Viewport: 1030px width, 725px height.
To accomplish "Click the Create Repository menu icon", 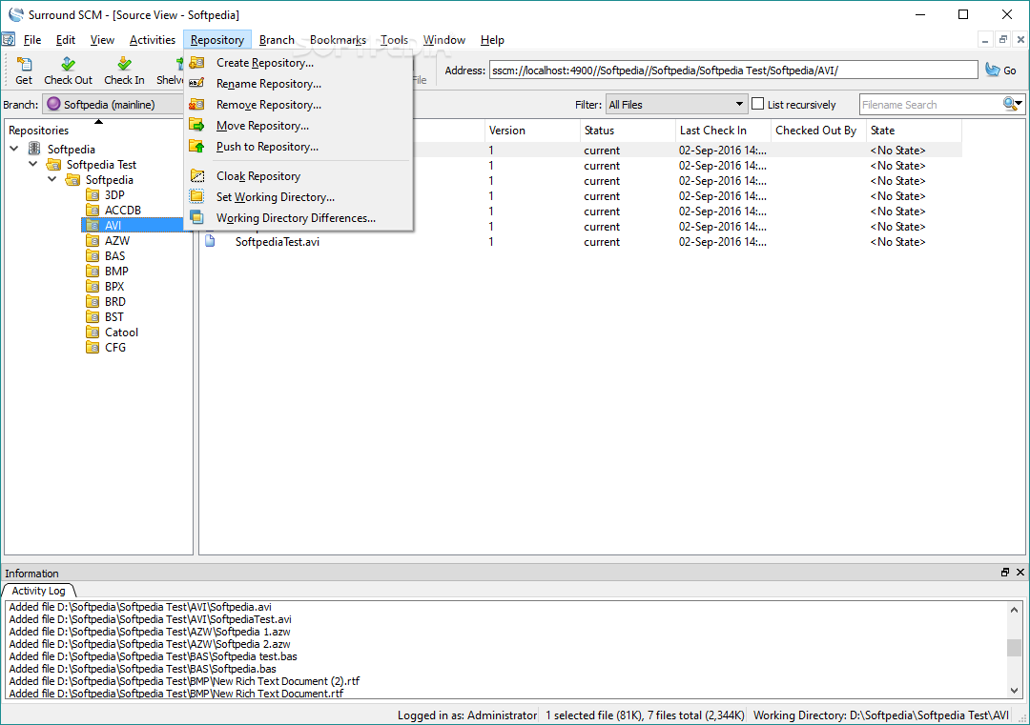I will coord(196,63).
